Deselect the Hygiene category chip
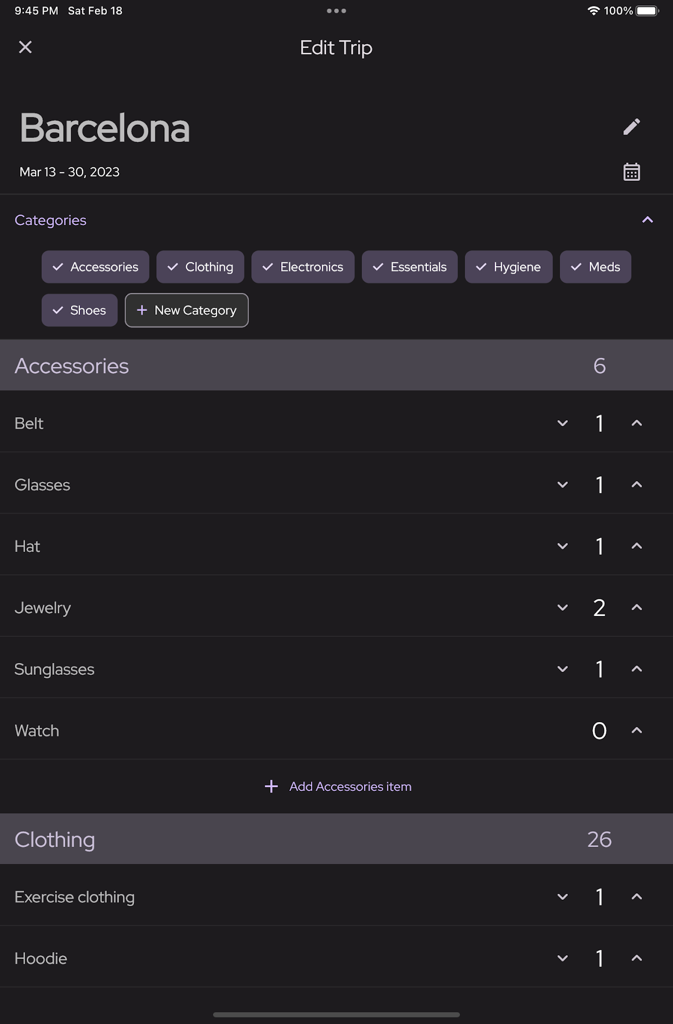This screenshot has width=673, height=1024. (x=509, y=267)
